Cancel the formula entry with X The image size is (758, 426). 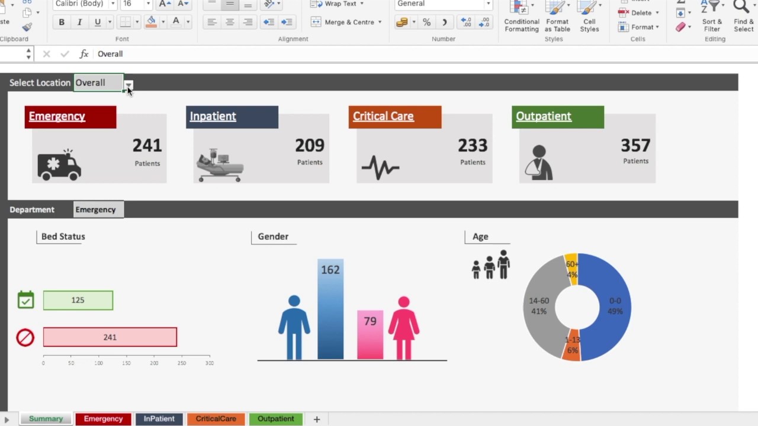[47, 54]
